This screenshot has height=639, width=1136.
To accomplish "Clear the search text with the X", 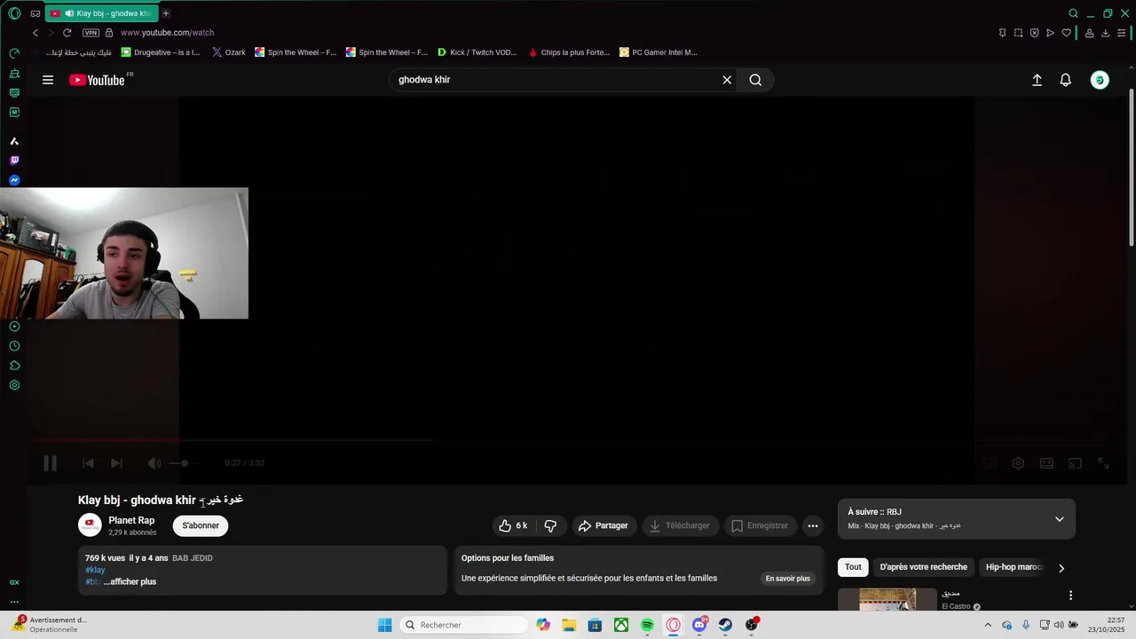I will click(x=727, y=80).
